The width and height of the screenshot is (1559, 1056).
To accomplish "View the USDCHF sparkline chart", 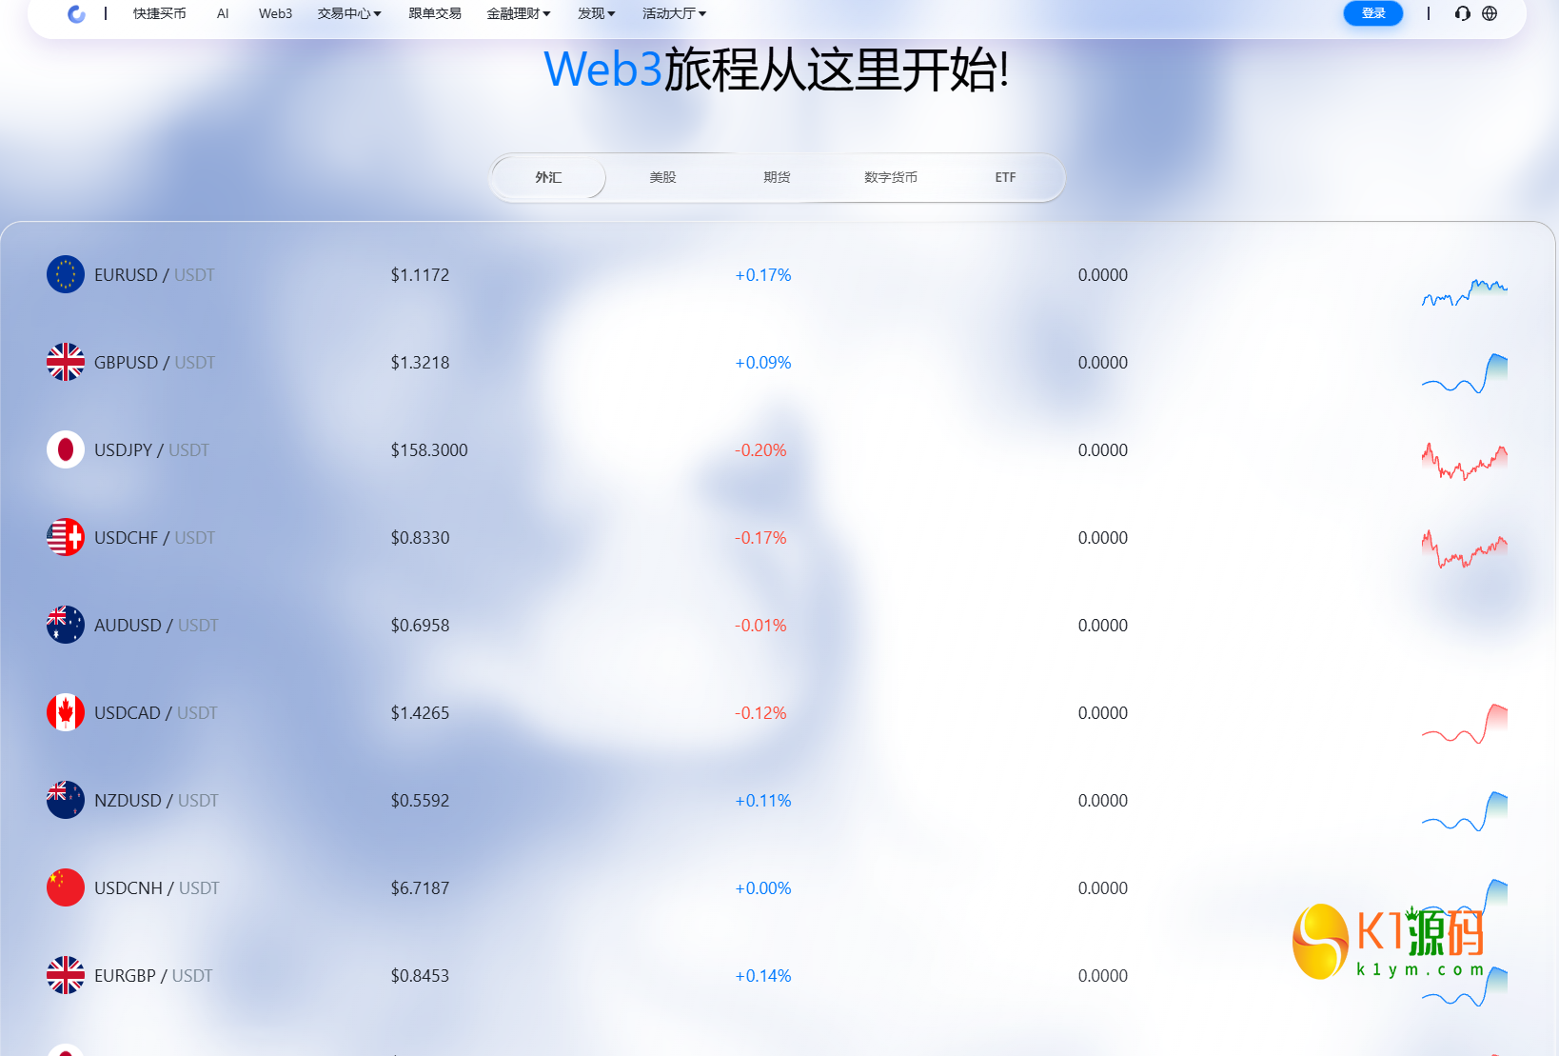I will [1465, 548].
